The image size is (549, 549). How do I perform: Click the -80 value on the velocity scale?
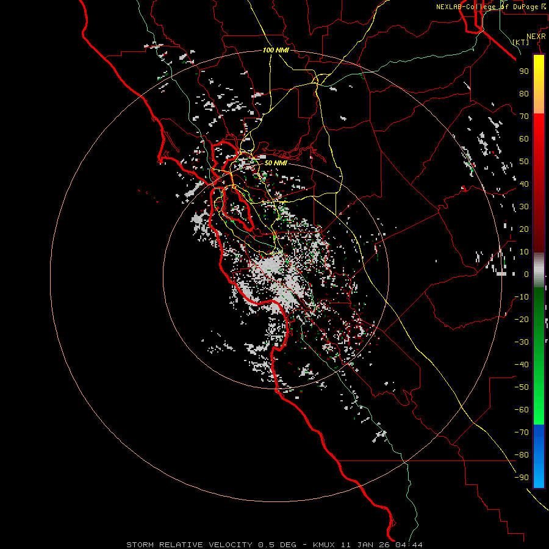coord(522,455)
